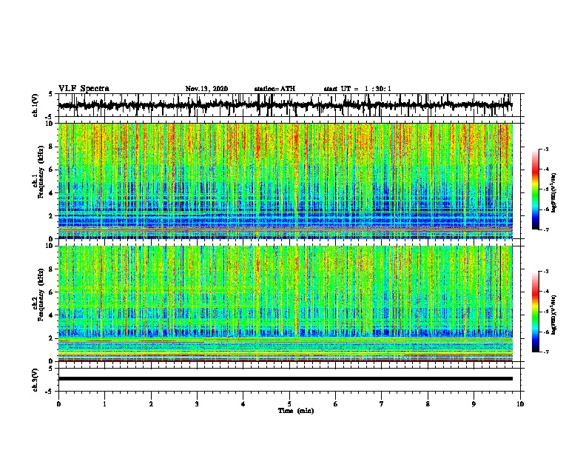Click the "-7" label on ch.2 color scale
The height and width of the screenshot is (453, 586).
pyautogui.click(x=545, y=352)
